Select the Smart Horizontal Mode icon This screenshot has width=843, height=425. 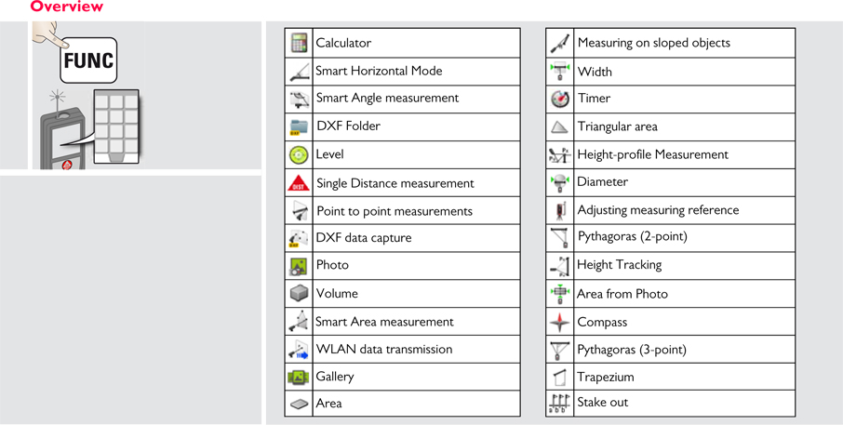[x=299, y=72]
